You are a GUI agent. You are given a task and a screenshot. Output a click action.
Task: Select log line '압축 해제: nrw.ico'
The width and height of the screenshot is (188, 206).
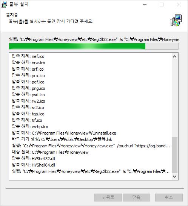pos(28,63)
